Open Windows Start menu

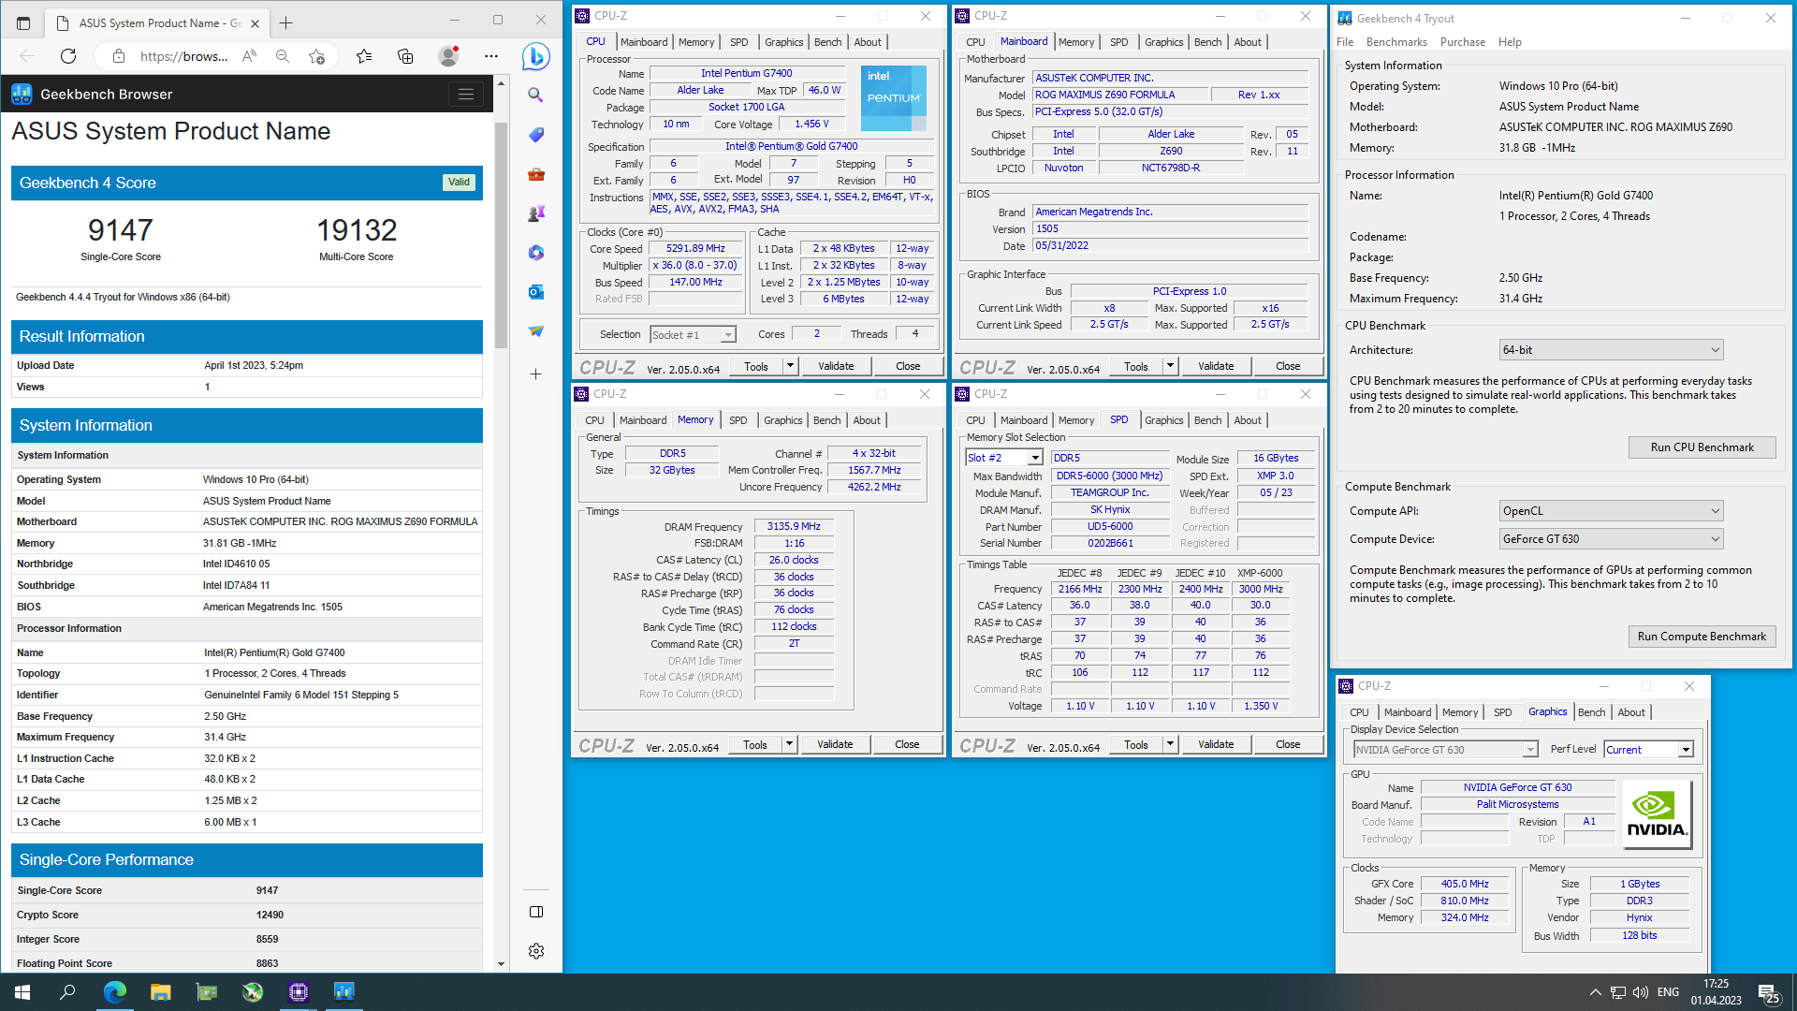[22, 992]
